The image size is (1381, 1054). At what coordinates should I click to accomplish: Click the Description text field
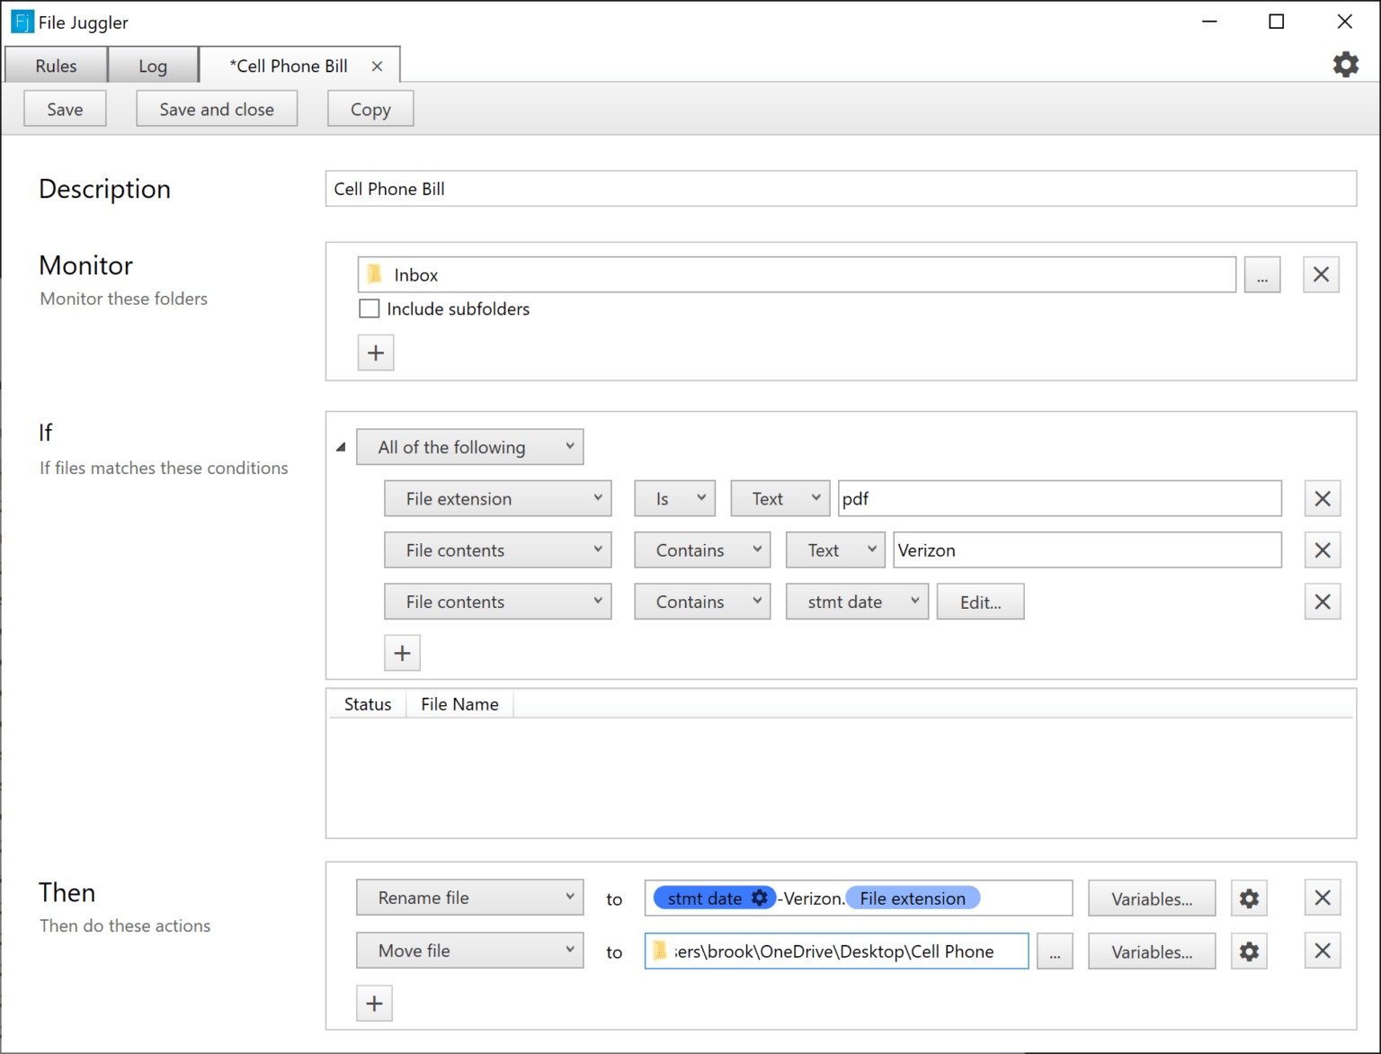tap(841, 189)
